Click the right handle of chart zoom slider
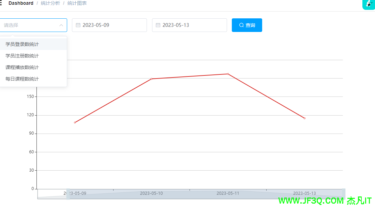375x207 pixels. [343, 194]
